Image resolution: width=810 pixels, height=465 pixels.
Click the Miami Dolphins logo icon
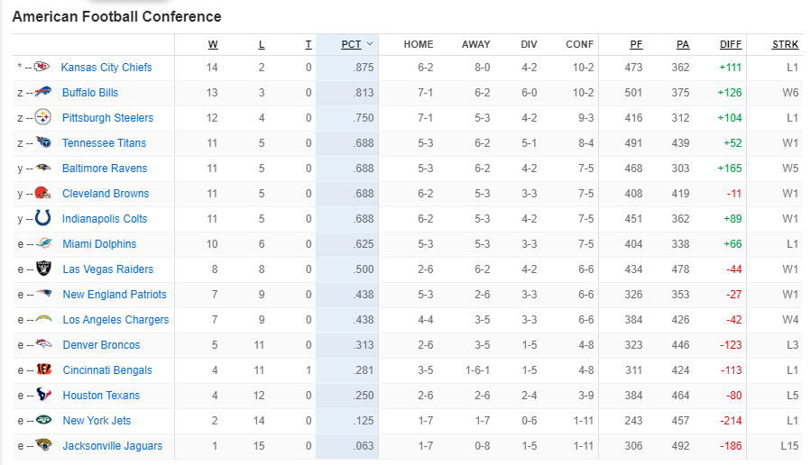(x=43, y=244)
